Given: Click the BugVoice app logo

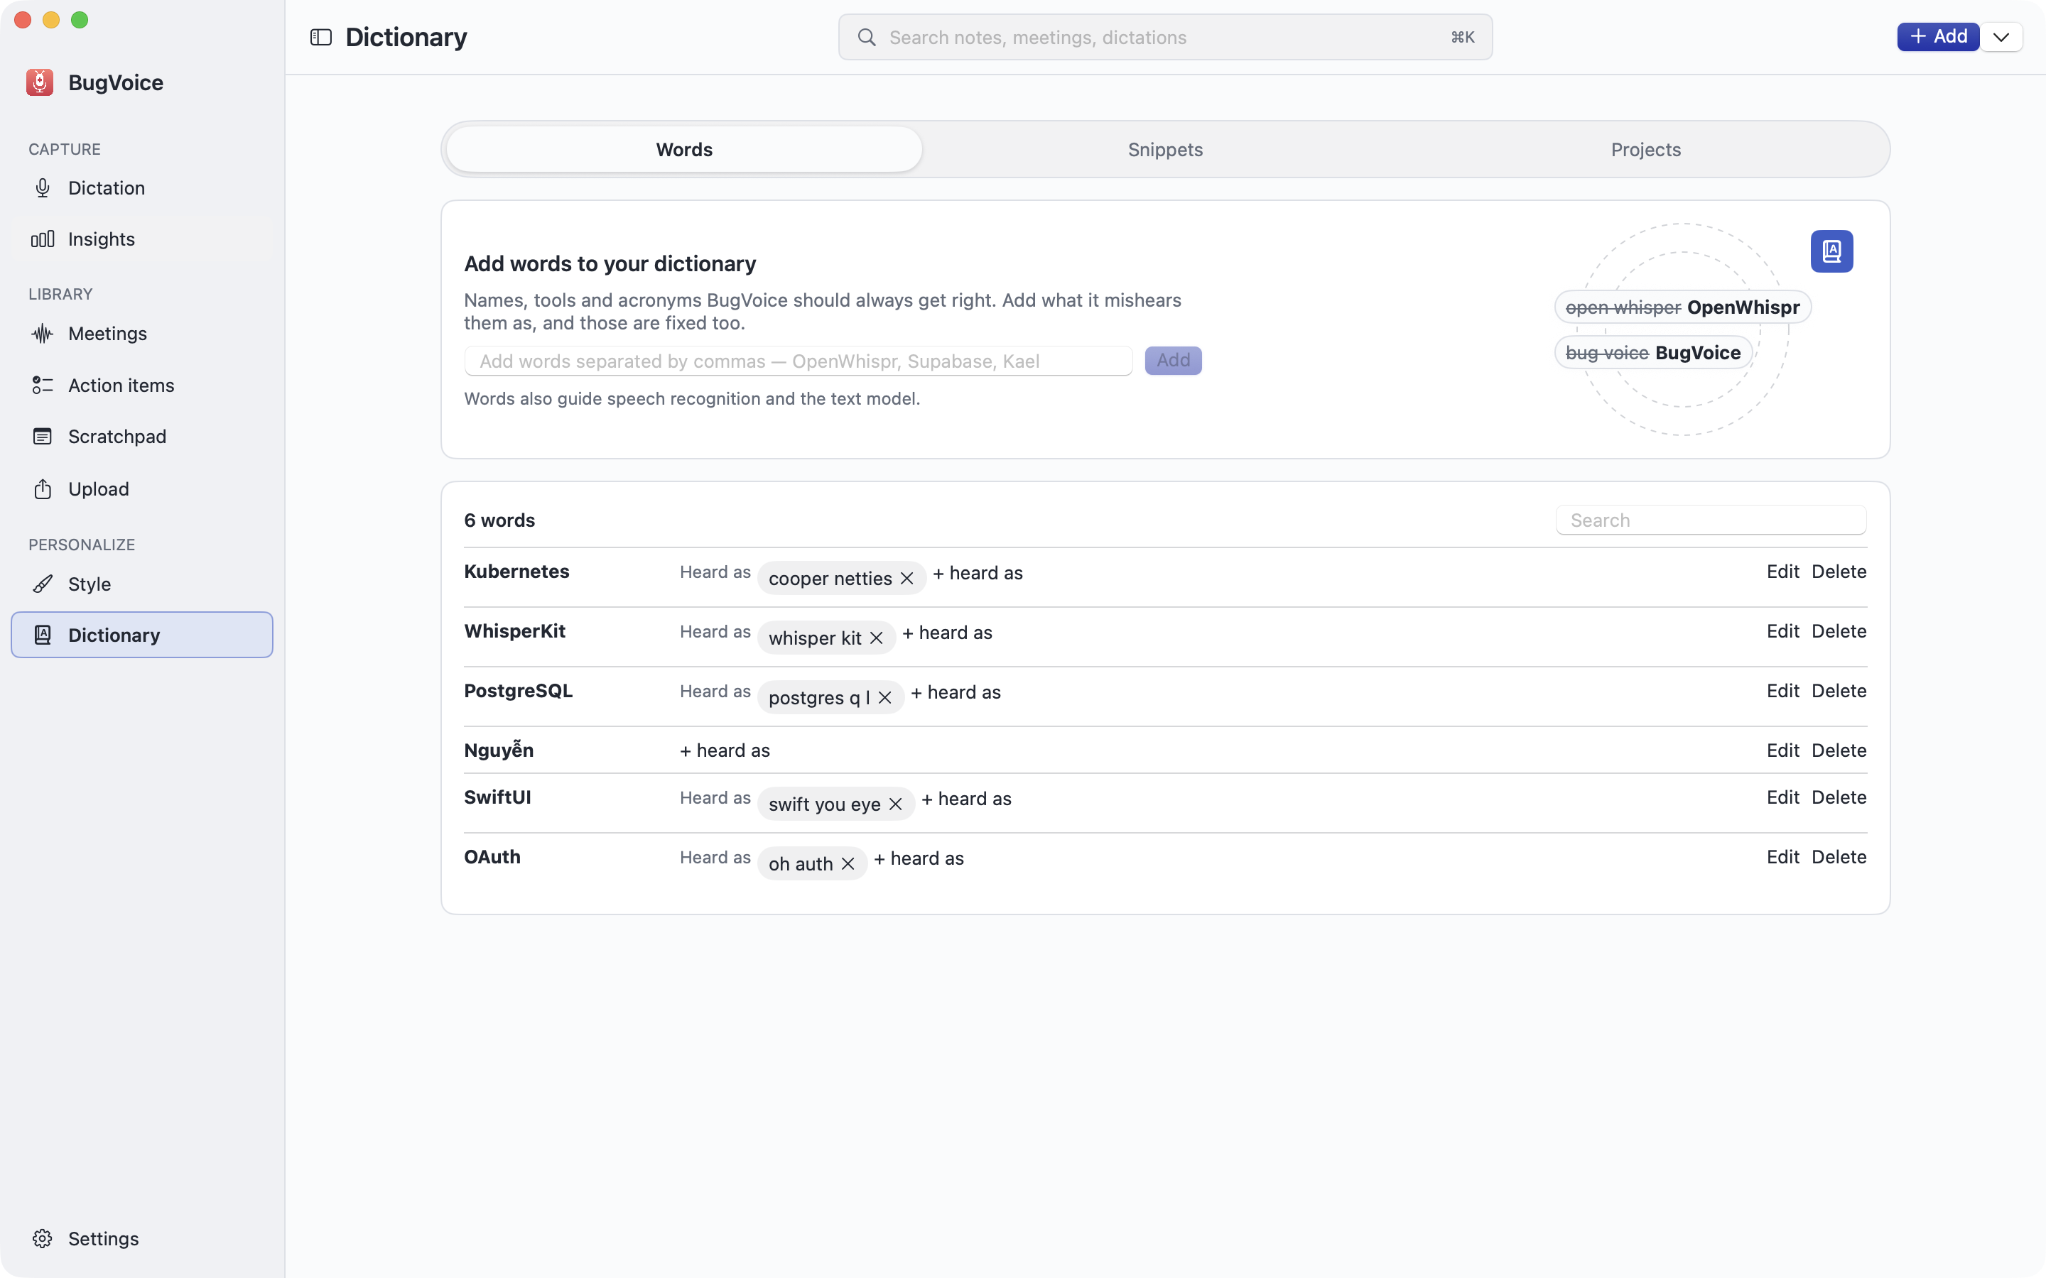Looking at the screenshot, I should click(40, 82).
